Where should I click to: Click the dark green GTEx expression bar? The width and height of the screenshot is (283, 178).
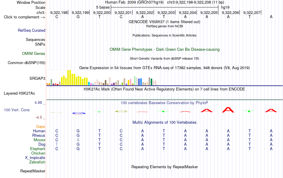point(152,82)
